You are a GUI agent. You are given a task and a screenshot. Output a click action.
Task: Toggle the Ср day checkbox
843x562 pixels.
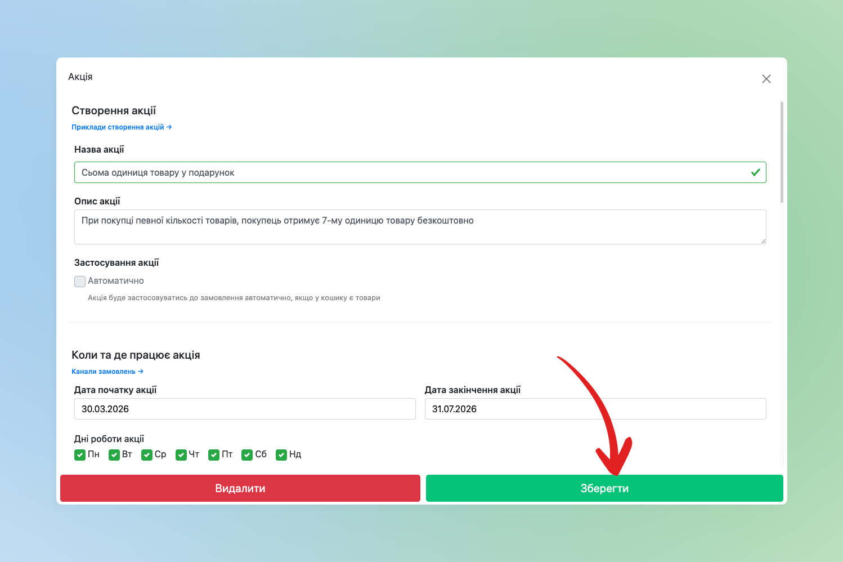[147, 455]
